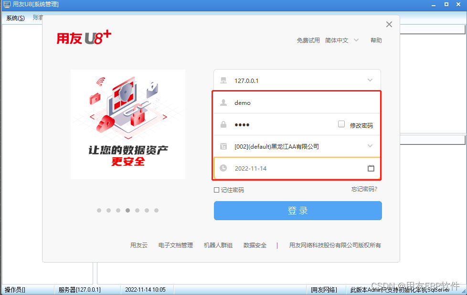
Task: Click the user silhouette icon beside demo
Action: (x=223, y=102)
